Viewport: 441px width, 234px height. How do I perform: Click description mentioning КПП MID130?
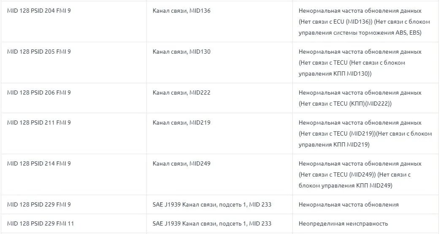coord(360,63)
